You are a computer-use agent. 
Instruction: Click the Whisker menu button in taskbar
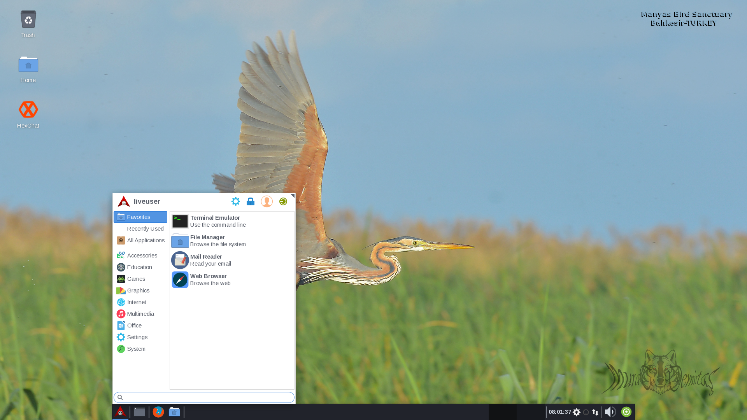pyautogui.click(x=120, y=412)
